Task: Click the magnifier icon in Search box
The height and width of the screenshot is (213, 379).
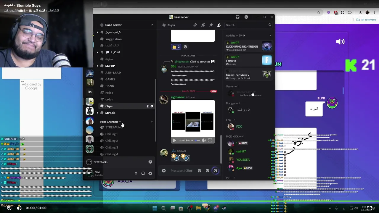Action: point(270,25)
